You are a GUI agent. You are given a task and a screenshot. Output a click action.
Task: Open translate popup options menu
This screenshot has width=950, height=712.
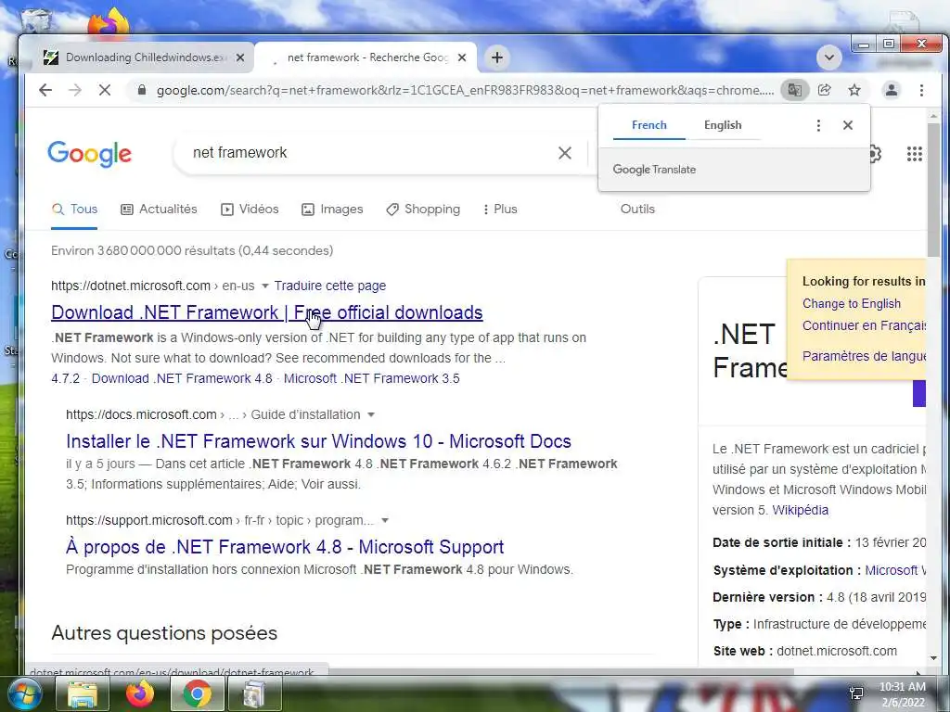point(818,125)
